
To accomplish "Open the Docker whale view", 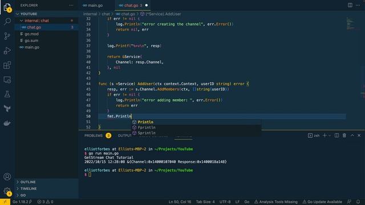I will click(7, 123).
